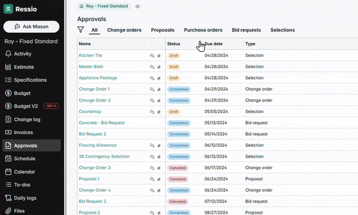Toggle the eye icon beside project name
The height and width of the screenshot is (215, 358).
point(137,7)
